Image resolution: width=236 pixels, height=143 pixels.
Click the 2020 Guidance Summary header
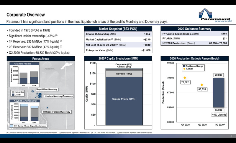tap(194, 29)
